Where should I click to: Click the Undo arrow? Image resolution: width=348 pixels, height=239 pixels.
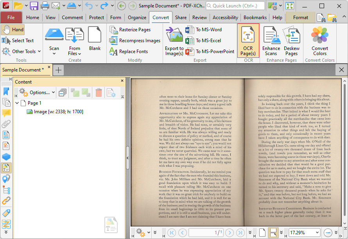pyautogui.click(x=89, y=6)
